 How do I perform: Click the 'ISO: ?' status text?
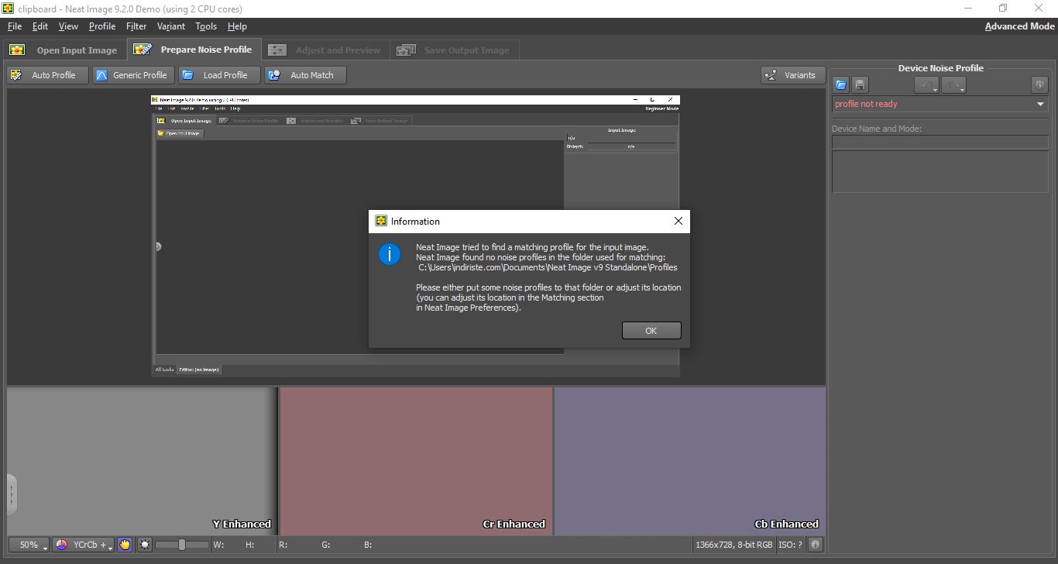(x=790, y=545)
